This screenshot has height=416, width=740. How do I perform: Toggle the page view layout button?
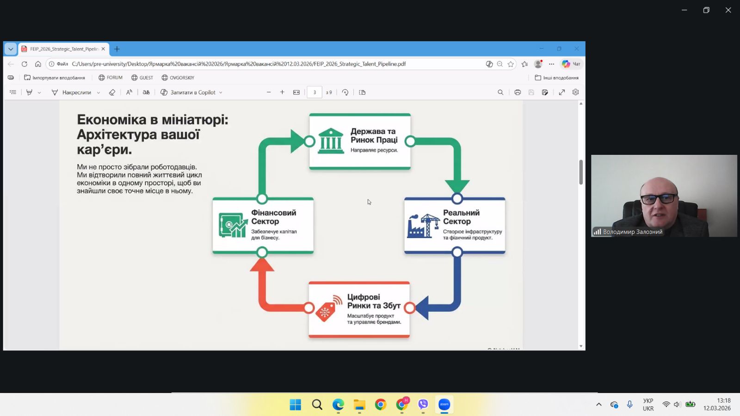pos(362,92)
